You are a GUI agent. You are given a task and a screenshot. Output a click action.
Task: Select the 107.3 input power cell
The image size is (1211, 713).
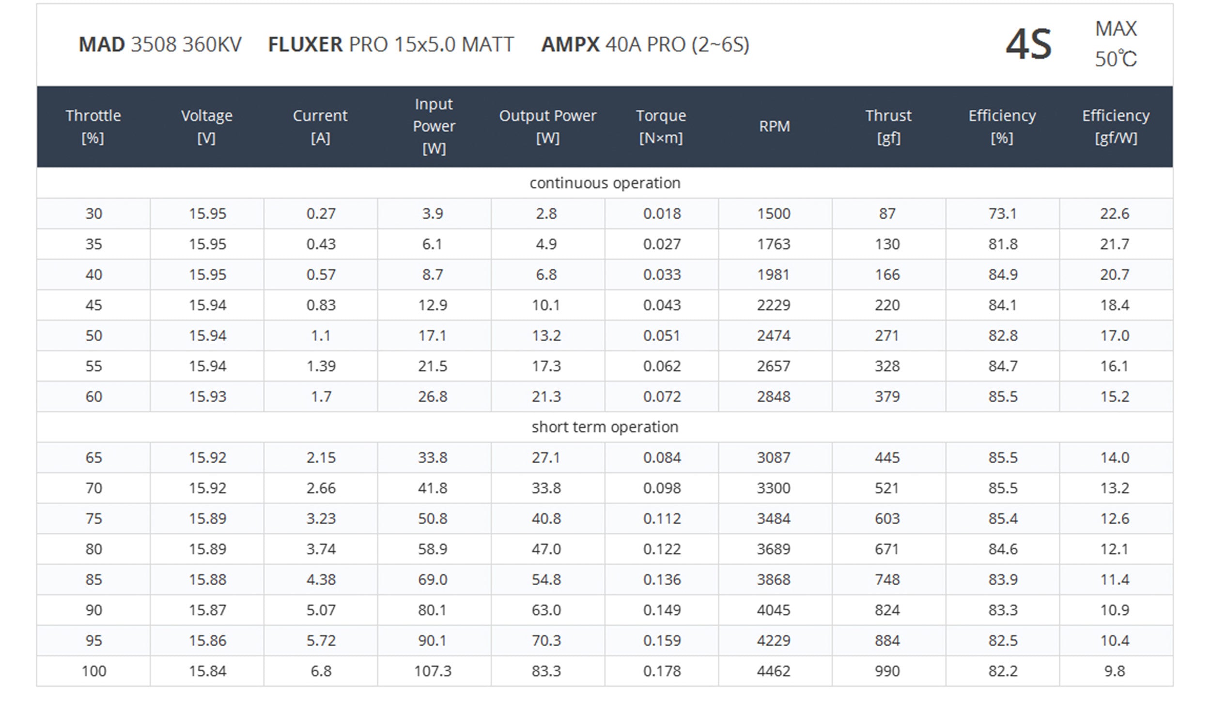pyautogui.click(x=433, y=671)
